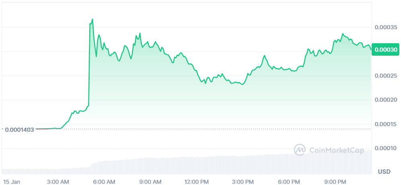The height and width of the screenshot is (185, 401).
Task: Select the 3:00 PM time marker
Action: coord(244,182)
